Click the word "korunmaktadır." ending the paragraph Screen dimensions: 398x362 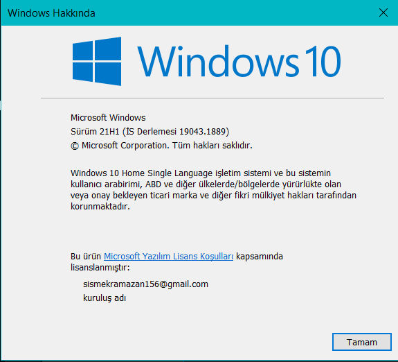pos(100,206)
